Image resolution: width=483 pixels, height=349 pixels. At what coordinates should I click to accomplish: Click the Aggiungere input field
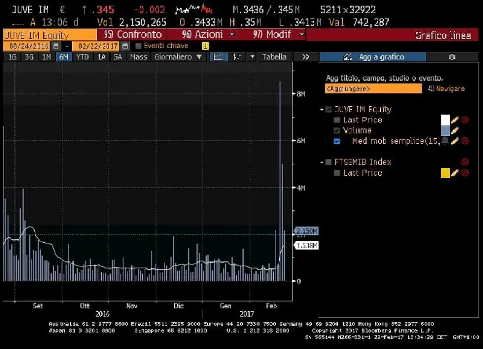(x=373, y=89)
